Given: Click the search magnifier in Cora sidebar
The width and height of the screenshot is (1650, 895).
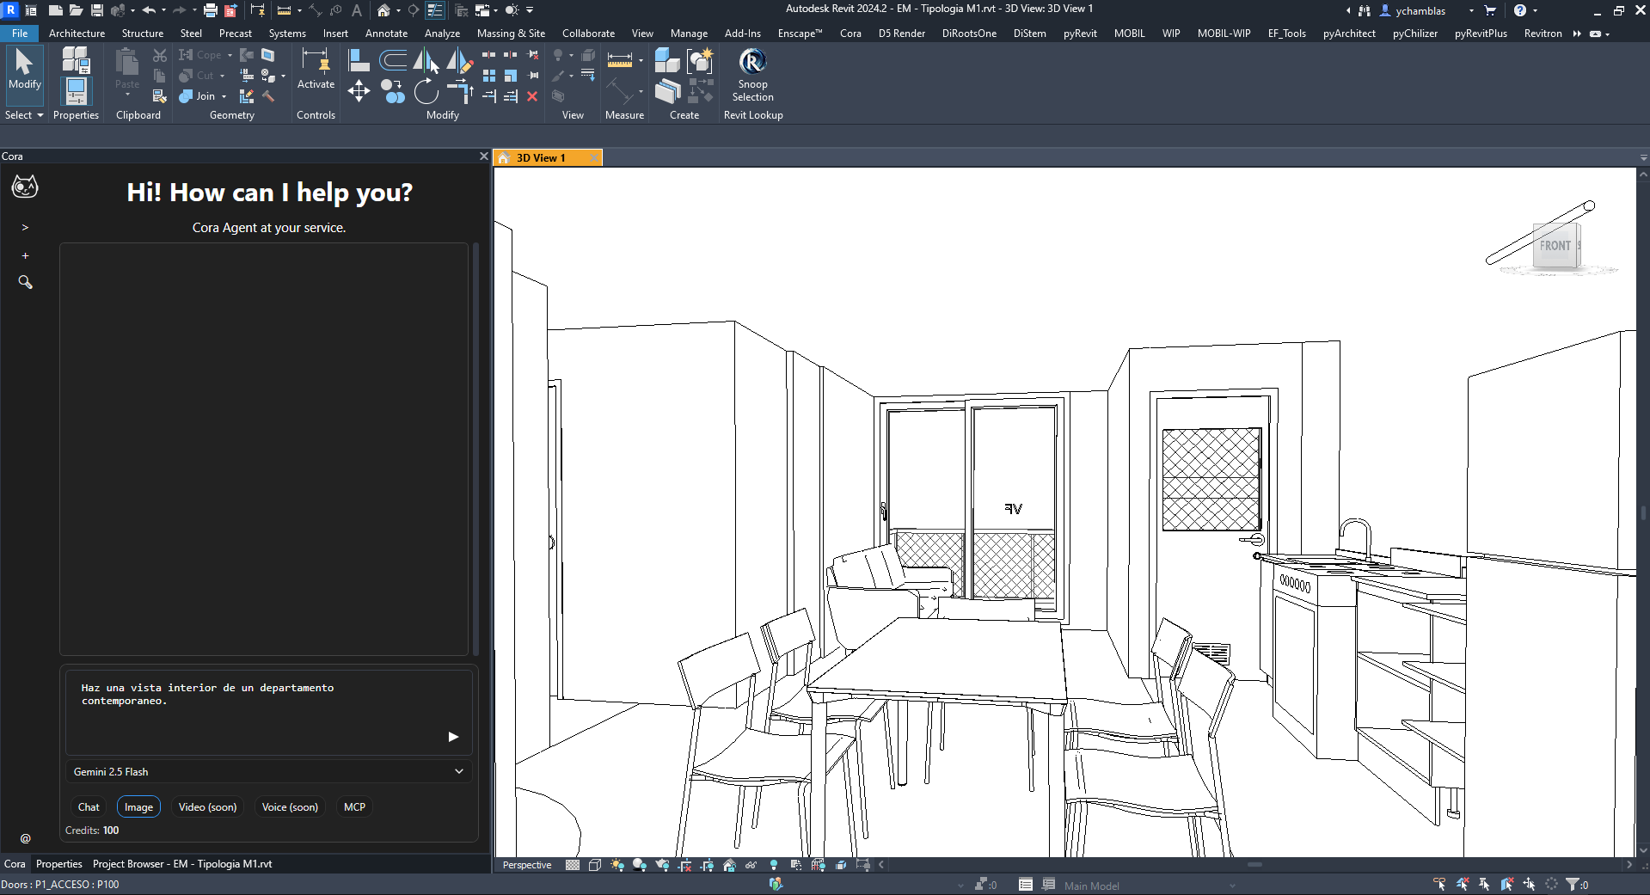Looking at the screenshot, I should (25, 282).
